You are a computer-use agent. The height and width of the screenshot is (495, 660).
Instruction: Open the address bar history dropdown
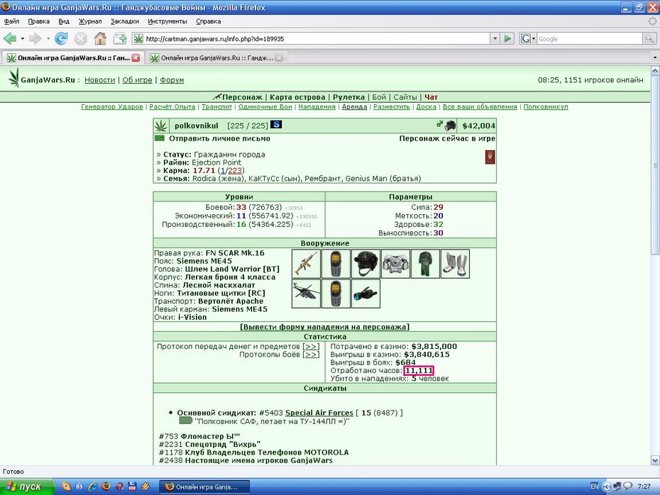coord(495,39)
